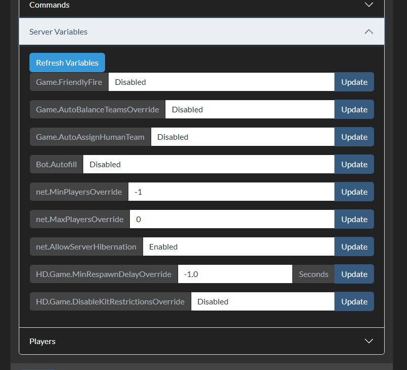Edit the net.MaxPlayersOverride field showing 0
Viewport: 407px width, 370px height.
click(232, 219)
